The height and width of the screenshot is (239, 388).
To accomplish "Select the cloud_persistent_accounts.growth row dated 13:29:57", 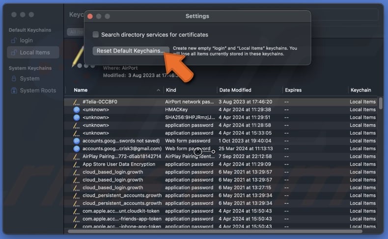I will pyautogui.click(x=122, y=195).
